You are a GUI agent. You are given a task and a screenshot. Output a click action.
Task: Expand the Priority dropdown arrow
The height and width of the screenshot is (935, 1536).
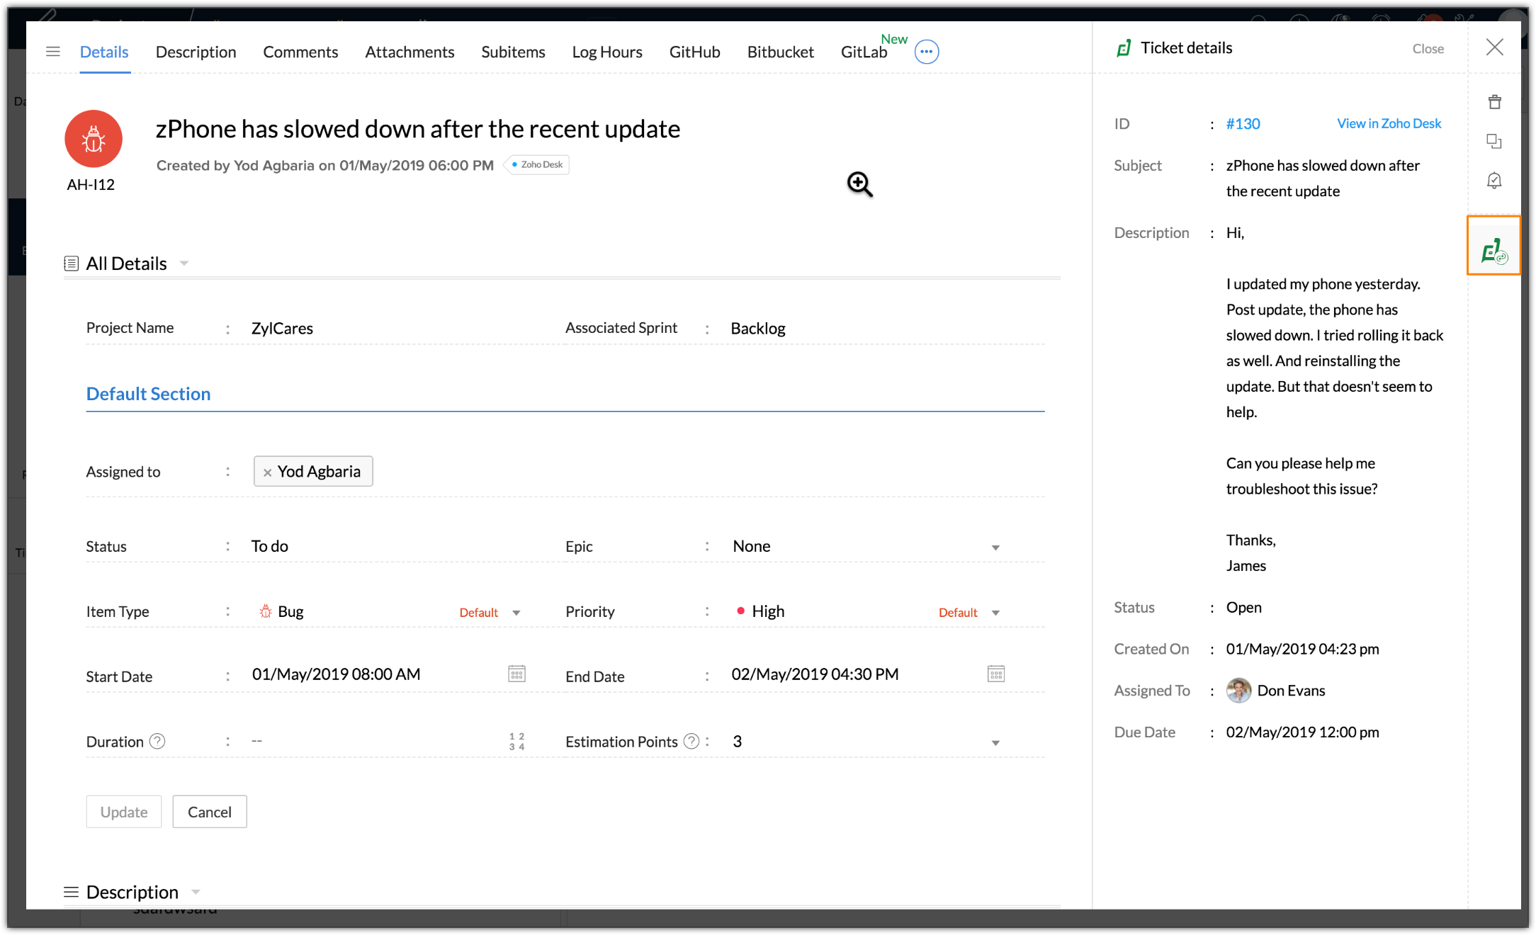[x=995, y=613]
